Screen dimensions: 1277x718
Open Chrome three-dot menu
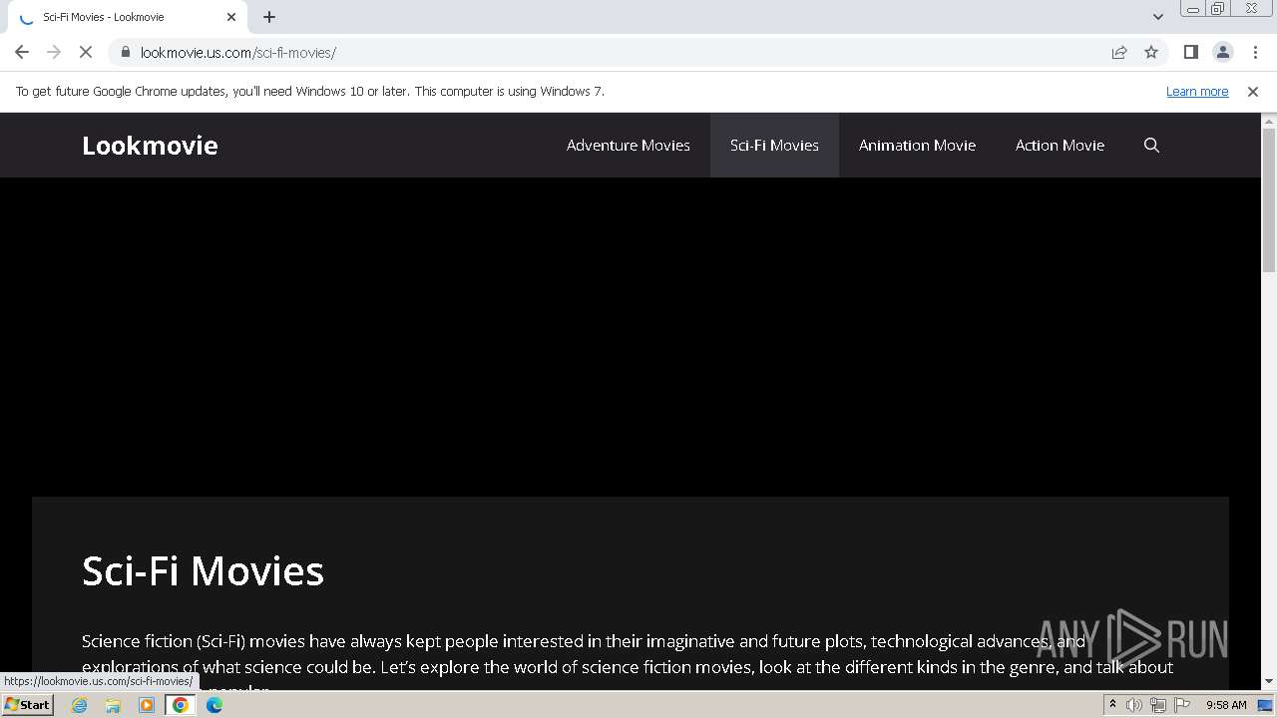click(1255, 52)
